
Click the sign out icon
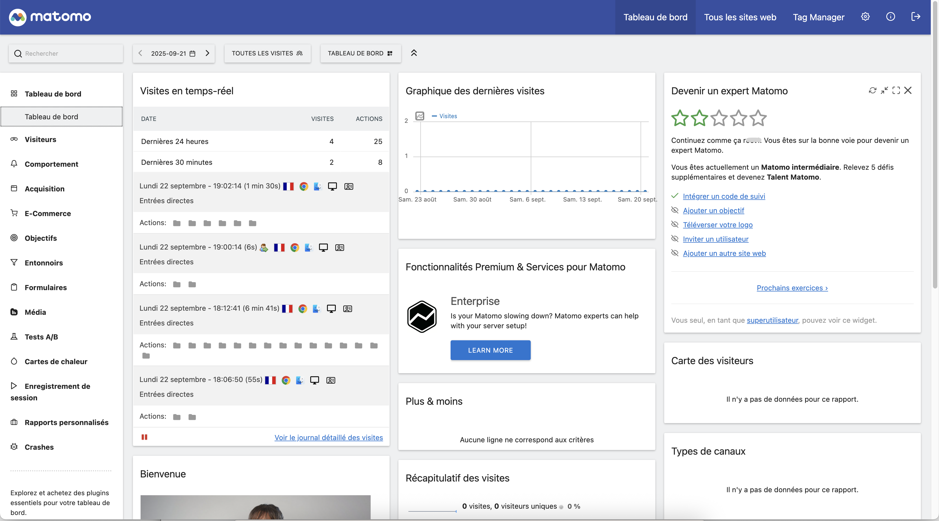(916, 17)
